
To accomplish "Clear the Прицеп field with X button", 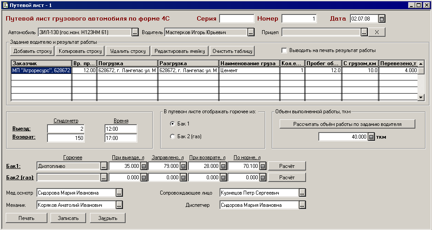I will click(376, 32).
